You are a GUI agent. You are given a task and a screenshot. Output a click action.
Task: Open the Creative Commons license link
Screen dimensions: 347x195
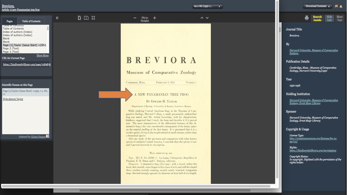coord(313,140)
